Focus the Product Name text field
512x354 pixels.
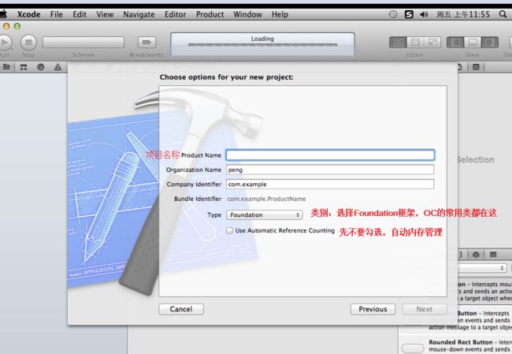point(330,155)
